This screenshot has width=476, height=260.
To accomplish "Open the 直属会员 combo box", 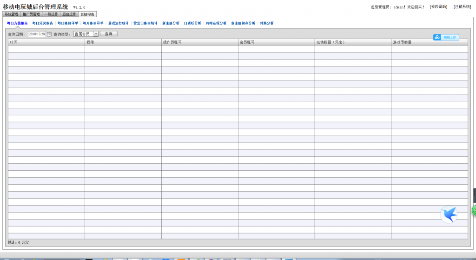I will [84, 34].
